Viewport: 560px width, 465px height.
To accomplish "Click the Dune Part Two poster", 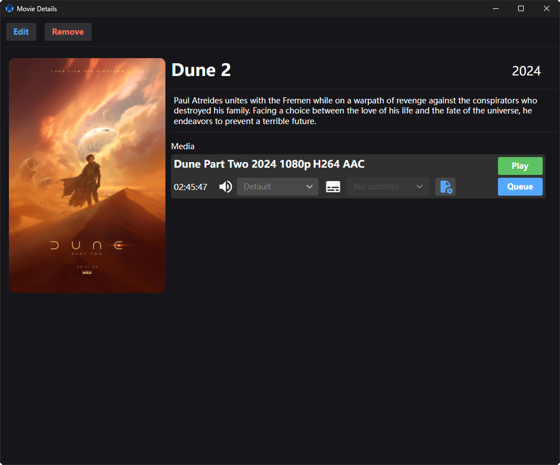I will pos(87,175).
